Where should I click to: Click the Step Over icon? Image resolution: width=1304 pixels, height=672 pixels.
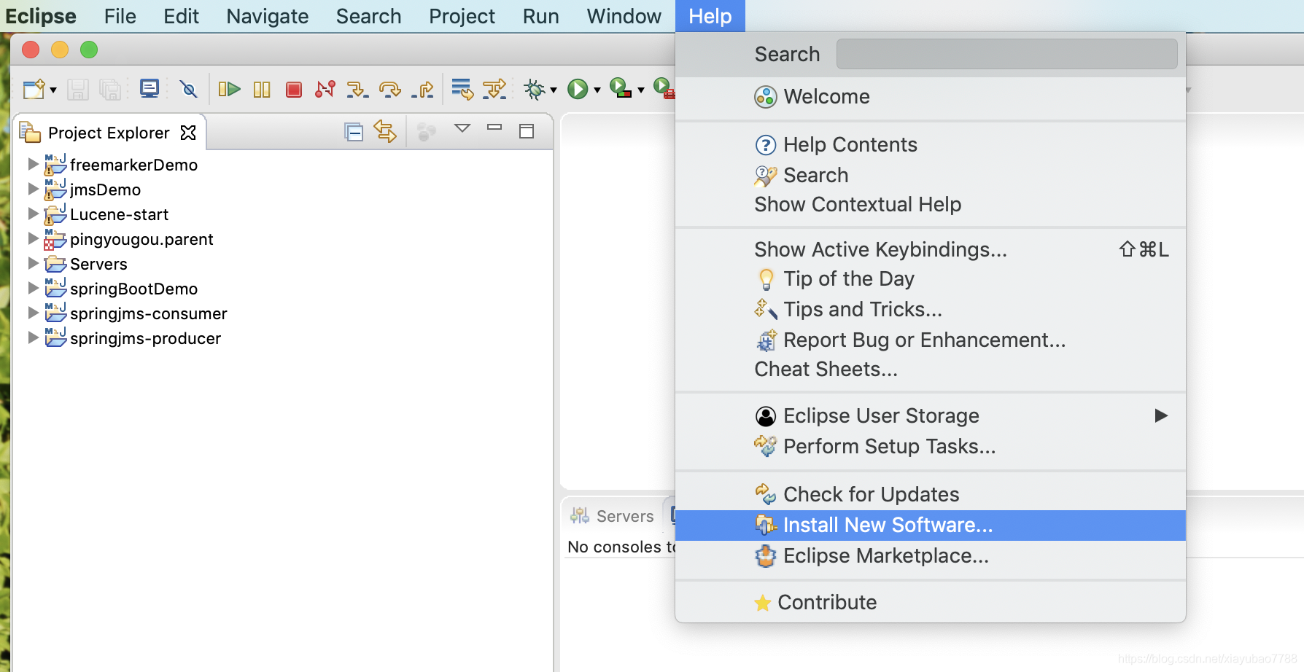[390, 90]
